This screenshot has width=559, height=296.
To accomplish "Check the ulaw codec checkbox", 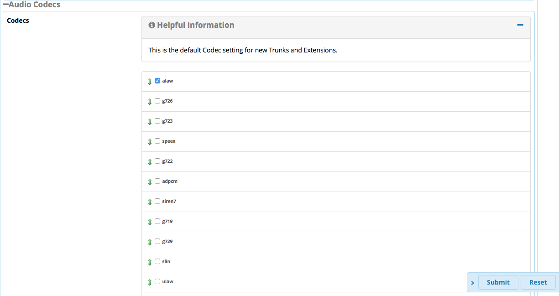I will coord(157,281).
